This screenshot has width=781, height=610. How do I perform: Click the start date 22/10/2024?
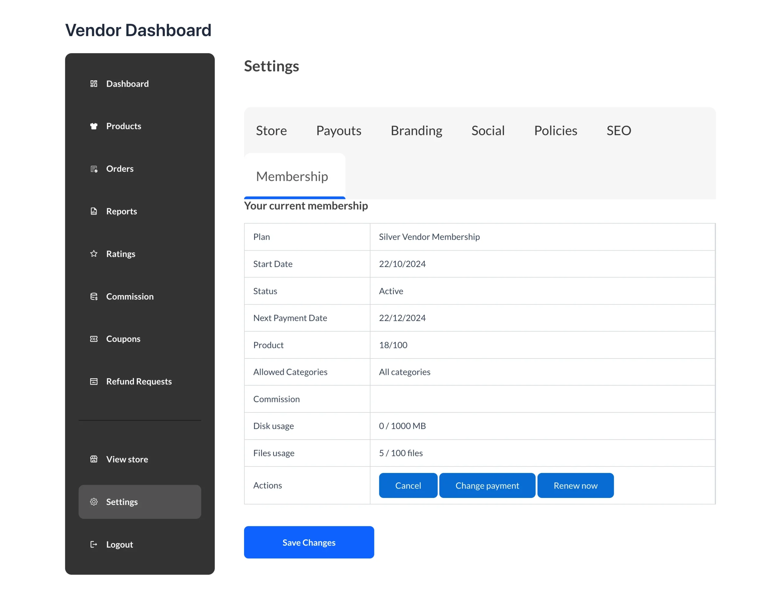(x=402, y=264)
